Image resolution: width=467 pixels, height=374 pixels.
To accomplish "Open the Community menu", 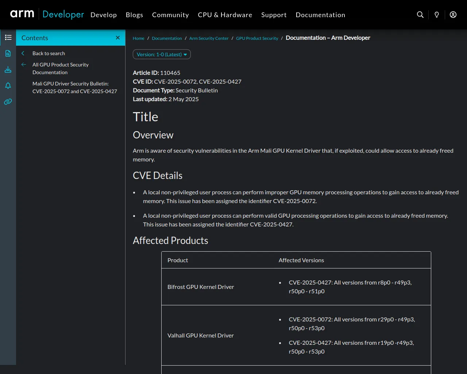I will 170,15.
